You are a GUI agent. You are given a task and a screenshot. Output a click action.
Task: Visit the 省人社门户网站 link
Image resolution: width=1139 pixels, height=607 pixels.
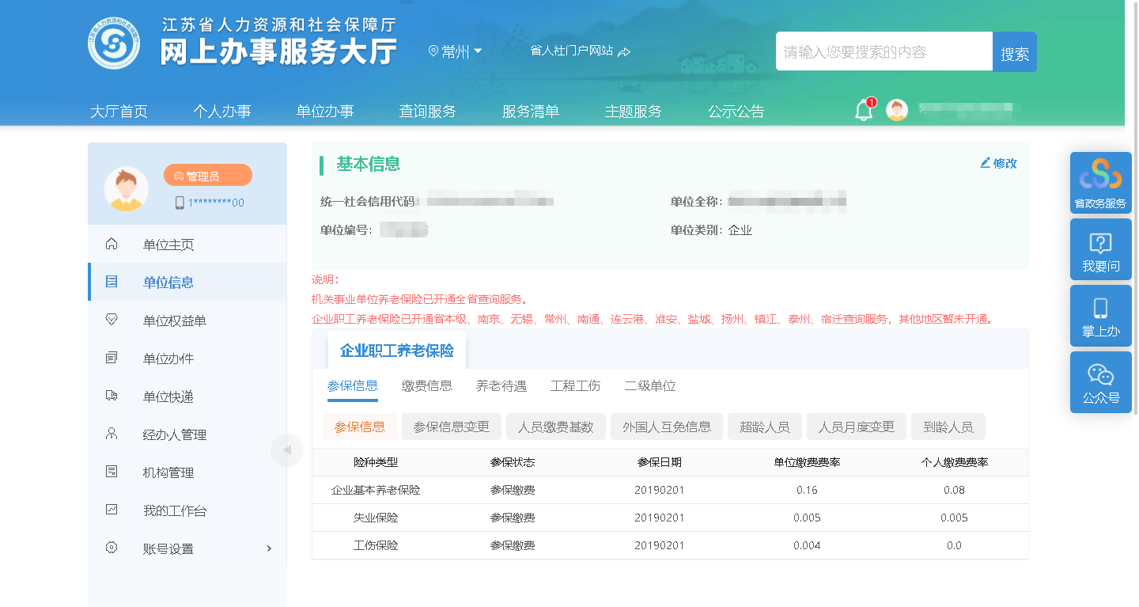coord(579,51)
